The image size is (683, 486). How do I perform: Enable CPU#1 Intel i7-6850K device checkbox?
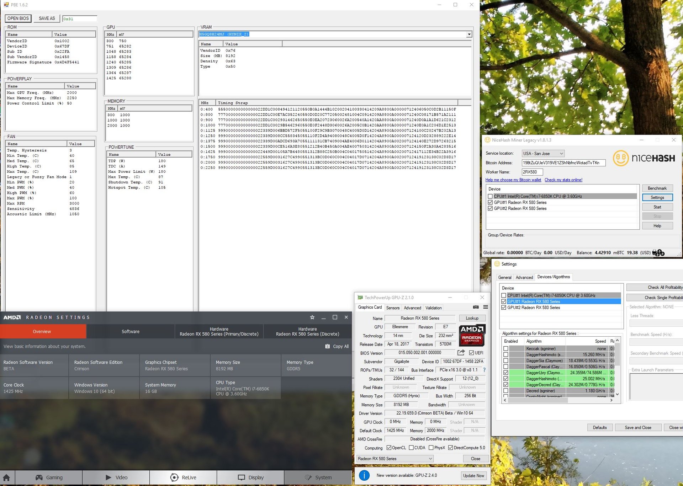(490, 196)
